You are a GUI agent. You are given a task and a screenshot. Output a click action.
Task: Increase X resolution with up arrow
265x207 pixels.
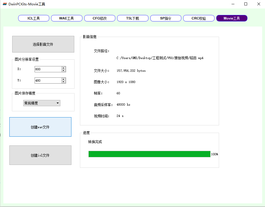pos(63,68)
